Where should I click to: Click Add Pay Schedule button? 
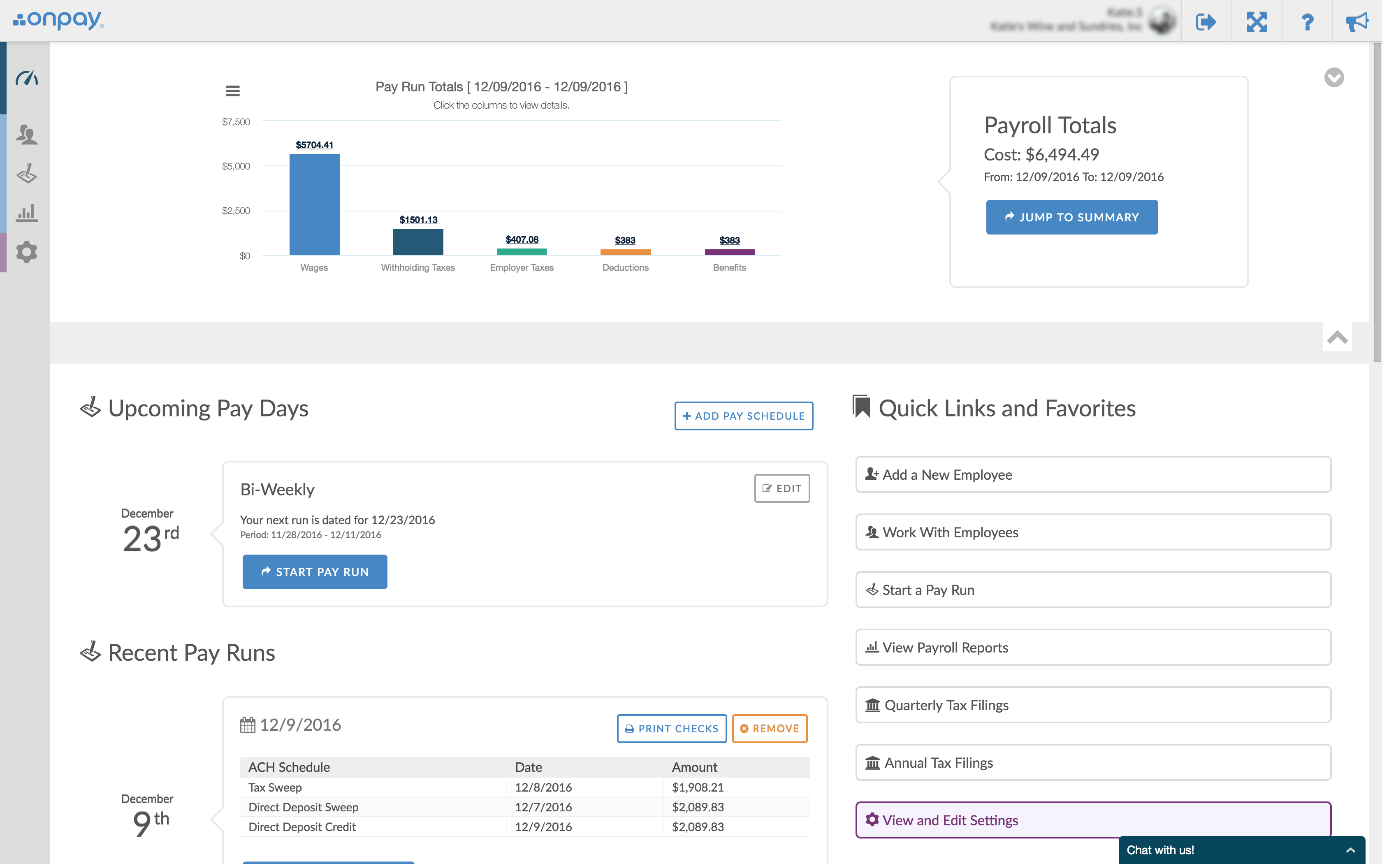744,416
